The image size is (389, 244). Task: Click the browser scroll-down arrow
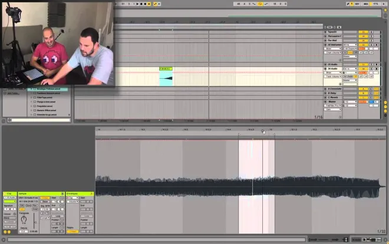click(x=69, y=115)
